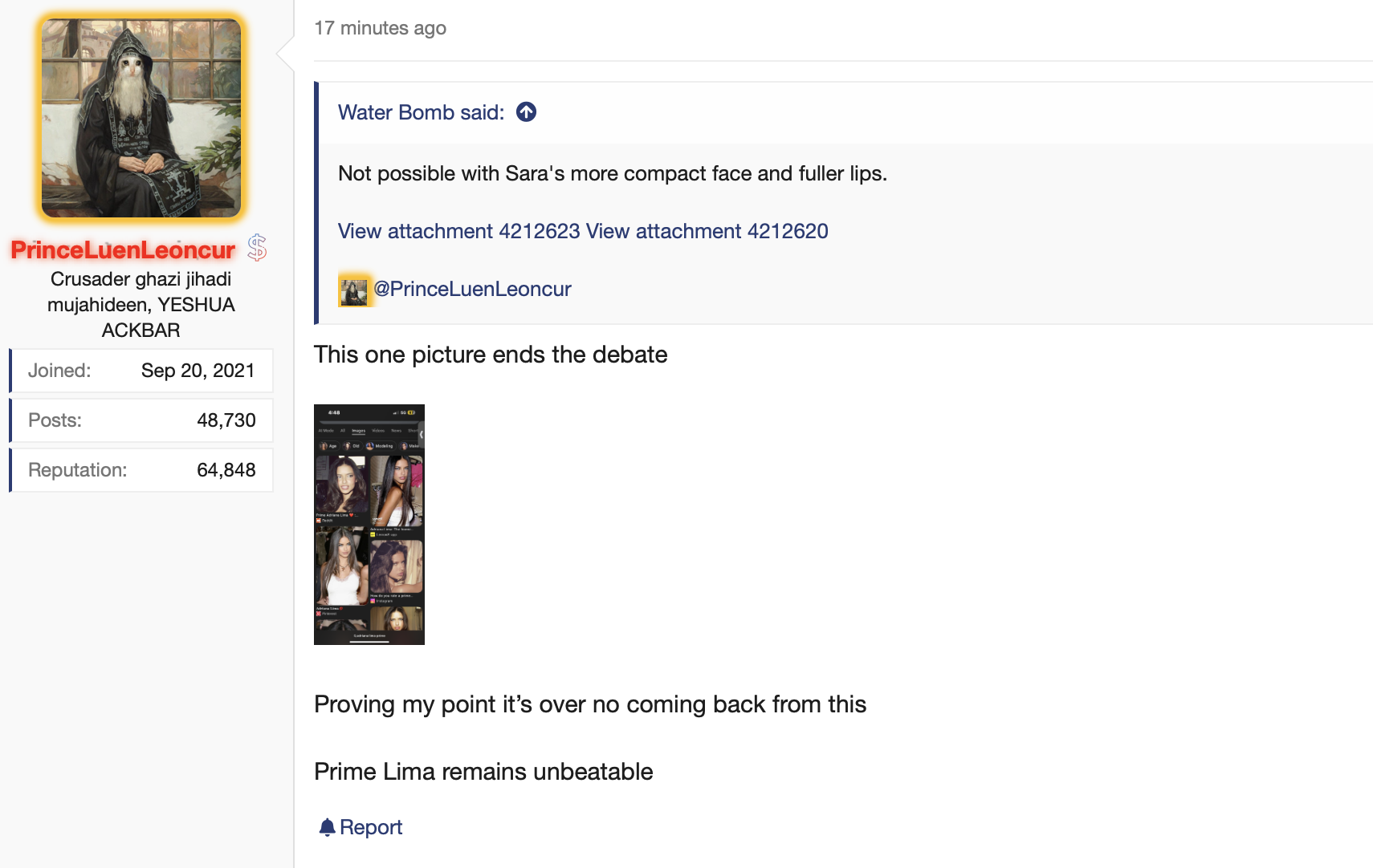Click the bell icon next to Report
1373x868 pixels.
pos(327,827)
